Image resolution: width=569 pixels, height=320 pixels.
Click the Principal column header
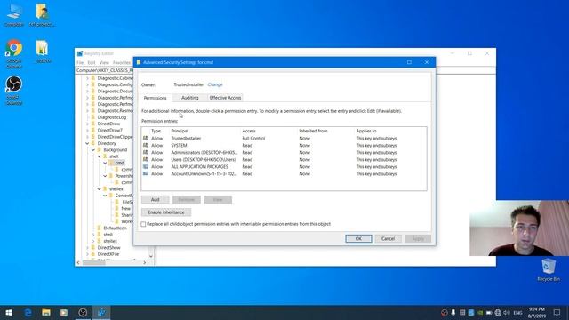pyautogui.click(x=180, y=131)
